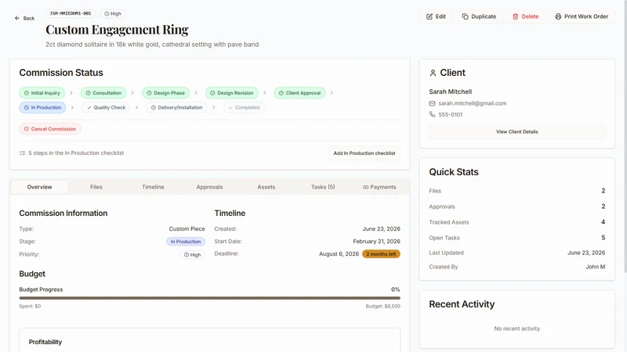Click the deadline date August 6, 2026
The image size is (627, 352).
tap(339, 253)
